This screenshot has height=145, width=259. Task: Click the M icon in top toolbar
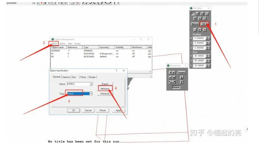[x=62, y=3]
